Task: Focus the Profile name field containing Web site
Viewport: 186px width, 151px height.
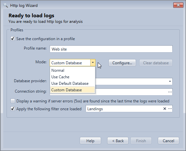Action: [111, 49]
